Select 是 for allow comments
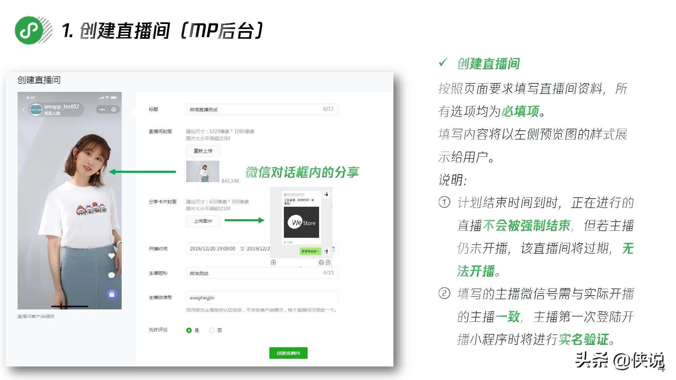 [x=189, y=330]
